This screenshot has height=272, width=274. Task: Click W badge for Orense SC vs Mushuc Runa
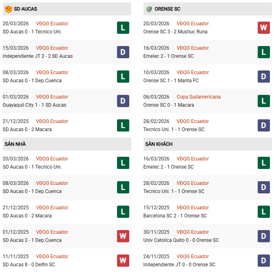(263, 28)
